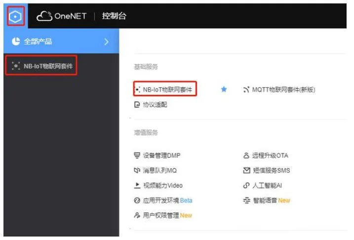This screenshot has height=240, width=354.
Task: Click the 全部产品 pie chart icon
Action: 16,42
